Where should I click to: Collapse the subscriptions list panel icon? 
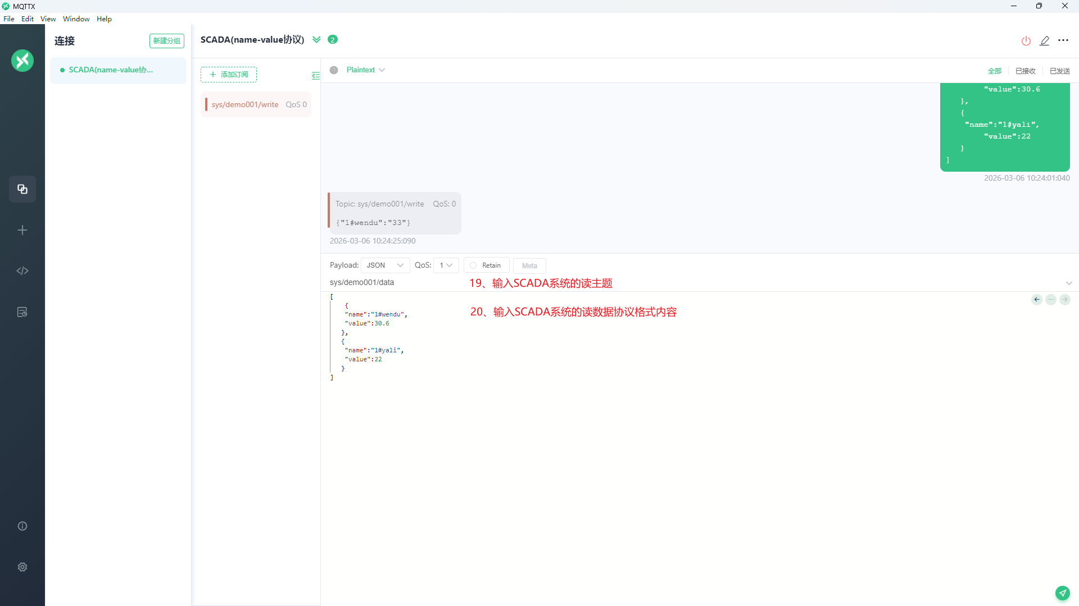[316, 75]
